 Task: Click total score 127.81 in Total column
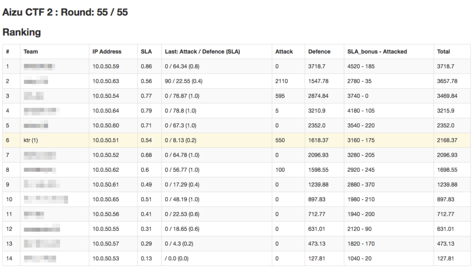coord(445,259)
